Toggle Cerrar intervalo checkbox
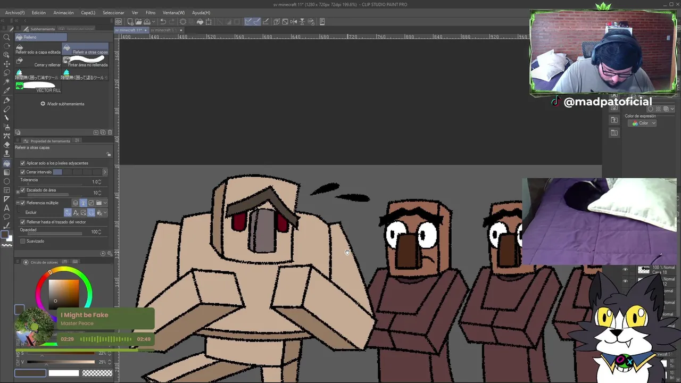Screen dimensions: 681x383 22,172
